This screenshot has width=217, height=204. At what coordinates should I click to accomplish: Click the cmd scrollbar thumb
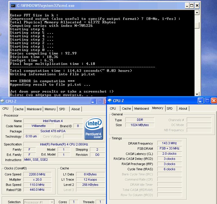click(197, 25)
